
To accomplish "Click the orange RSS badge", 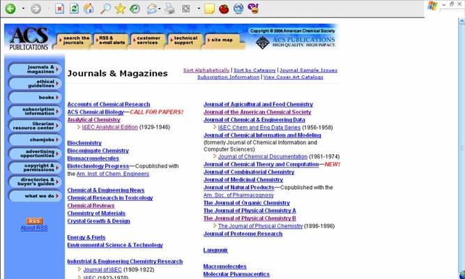I will [x=34, y=221].
